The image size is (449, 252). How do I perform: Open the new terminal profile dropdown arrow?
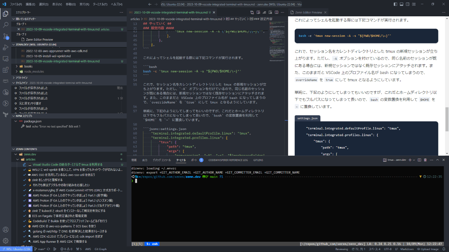(x=414, y=160)
